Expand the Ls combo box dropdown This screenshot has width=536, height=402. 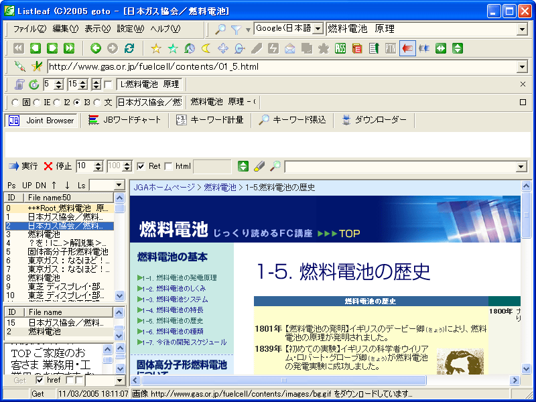(119, 186)
